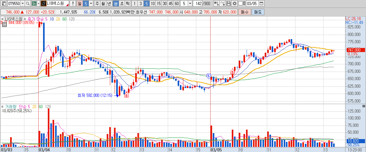Screen dimensions: 366x152
Task: Choose the 3 minute interval
Action: pos(141,3)
